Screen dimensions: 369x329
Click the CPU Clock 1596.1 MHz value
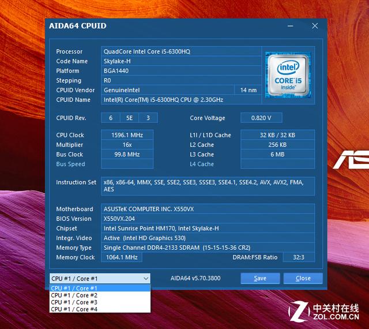coord(127,135)
